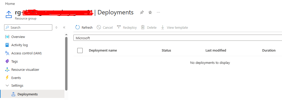Image resolution: width=282 pixels, height=100 pixels.
Task: Click the sidebar Search box
Action: point(28,27)
